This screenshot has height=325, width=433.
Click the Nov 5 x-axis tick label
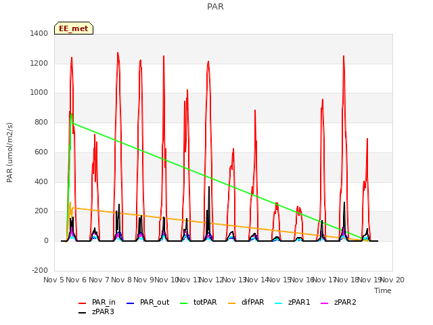point(53,280)
